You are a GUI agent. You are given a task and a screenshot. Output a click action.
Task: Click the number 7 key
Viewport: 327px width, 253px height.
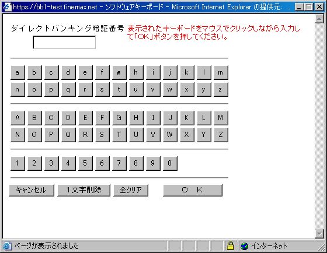click(x=119, y=163)
